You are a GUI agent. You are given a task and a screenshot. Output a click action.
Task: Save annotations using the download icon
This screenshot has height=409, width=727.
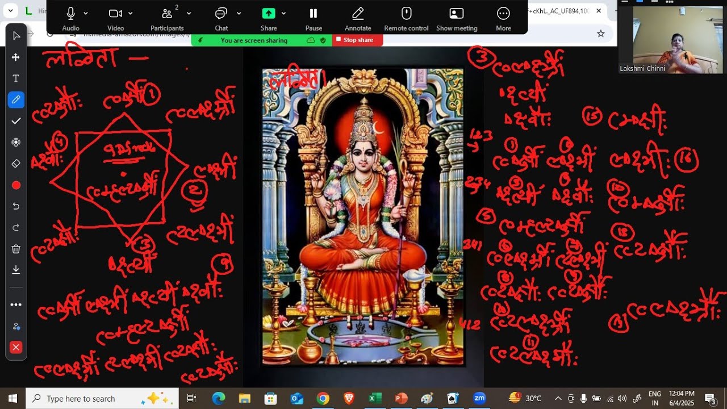coord(16,269)
